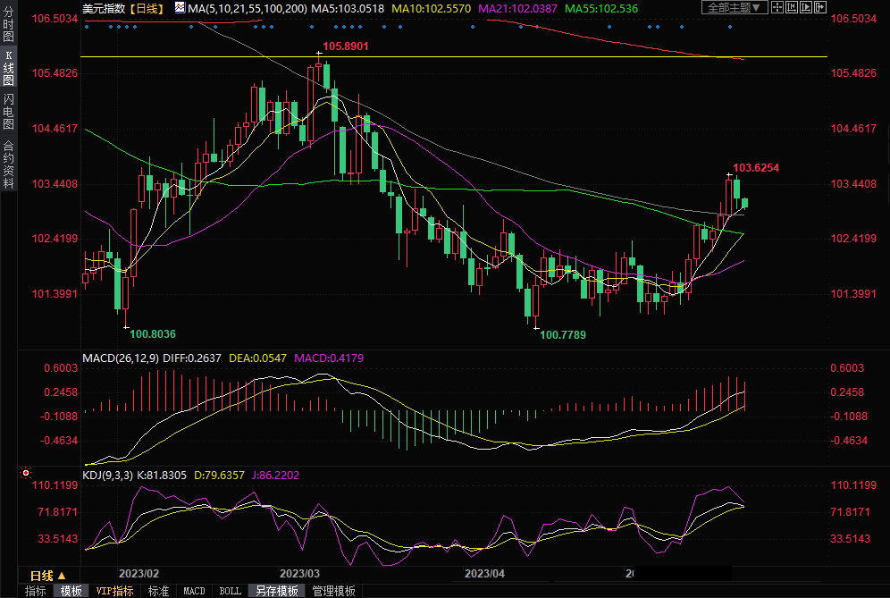Expand the 日线 period selector

[x=48, y=576]
